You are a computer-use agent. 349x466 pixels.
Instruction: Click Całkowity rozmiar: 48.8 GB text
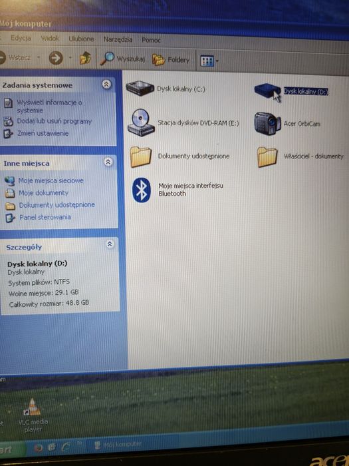[x=49, y=304]
